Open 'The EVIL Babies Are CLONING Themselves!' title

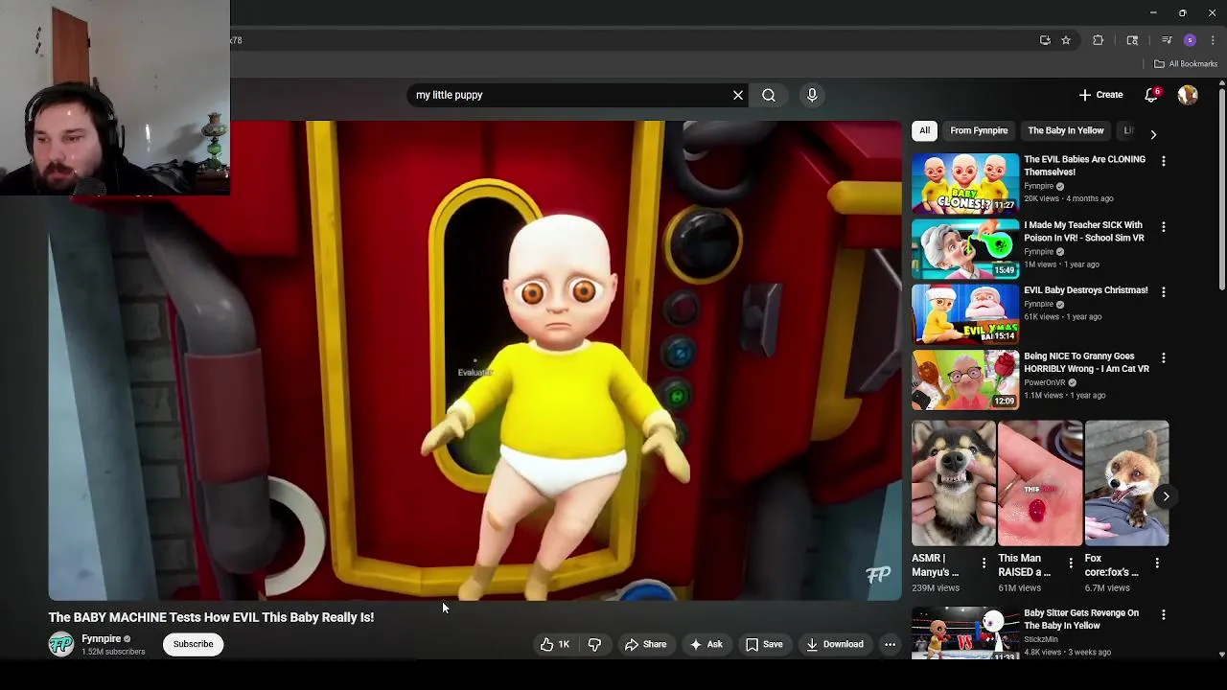point(1084,166)
